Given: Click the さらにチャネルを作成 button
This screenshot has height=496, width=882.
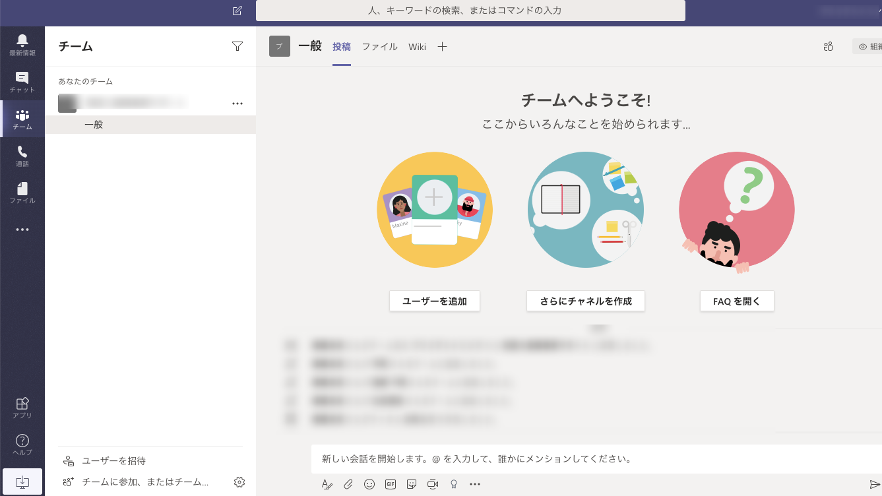Looking at the screenshot, I should tap(586, 301).
